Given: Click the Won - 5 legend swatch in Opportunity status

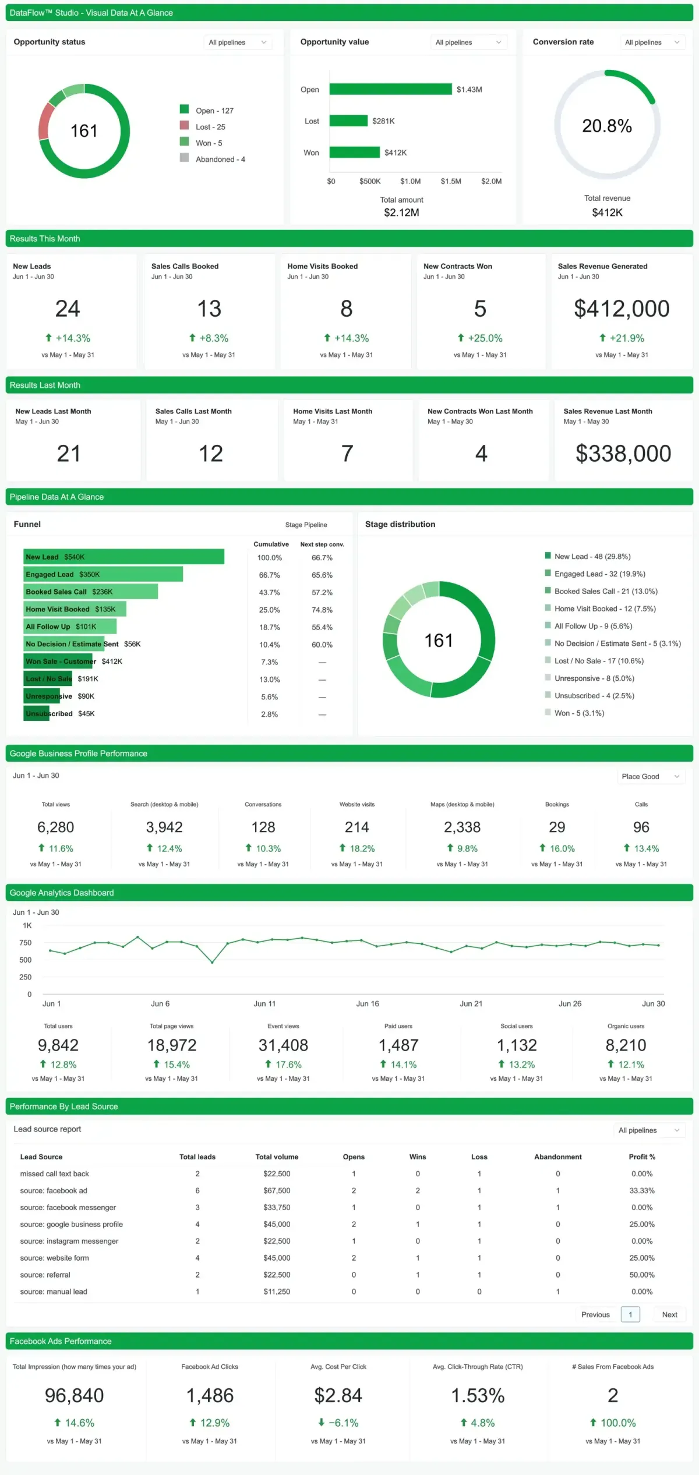Looking at the screenshot, I should coord(184,142).
